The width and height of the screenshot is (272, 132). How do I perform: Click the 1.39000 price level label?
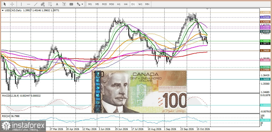pos(265,50)
